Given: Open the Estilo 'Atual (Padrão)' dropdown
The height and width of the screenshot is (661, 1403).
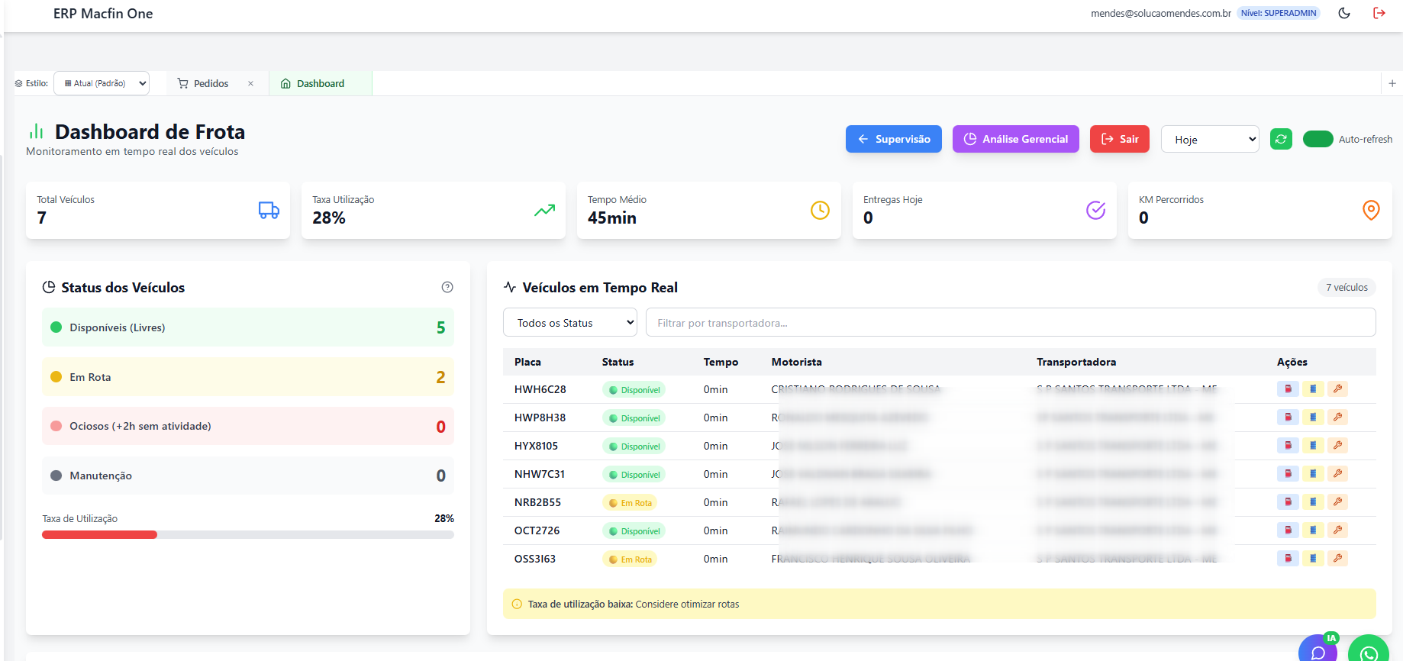Looking at the screenshot, I should pyautogui.click(x=102, y=83).
